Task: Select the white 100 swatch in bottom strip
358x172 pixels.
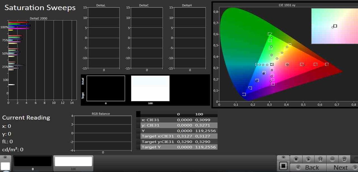Action: coord(73,162)
